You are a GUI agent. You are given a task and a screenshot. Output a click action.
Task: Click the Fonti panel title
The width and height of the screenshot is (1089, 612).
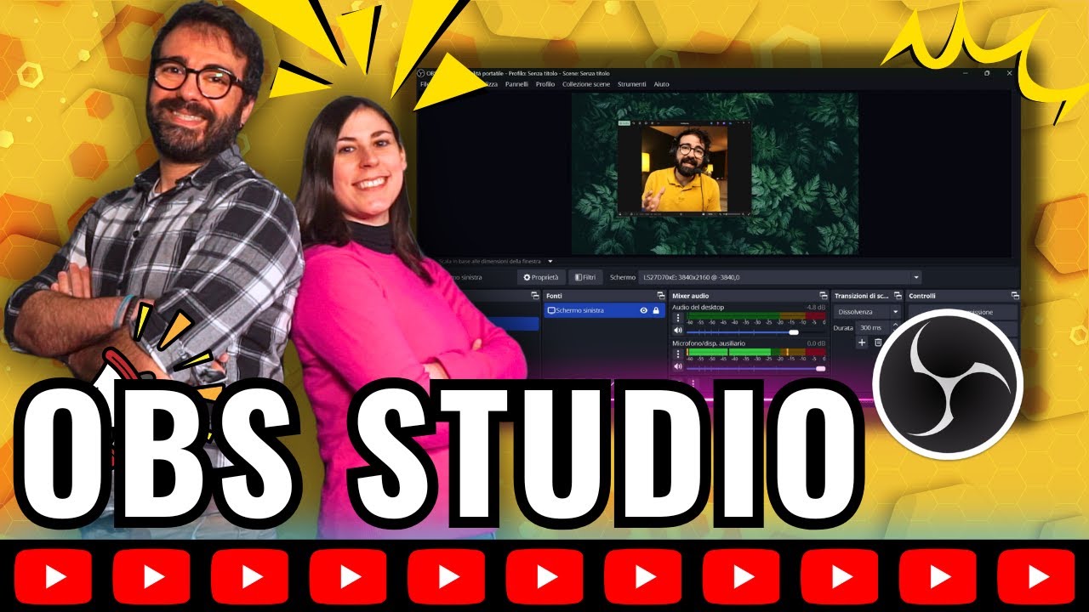(554, 296)
